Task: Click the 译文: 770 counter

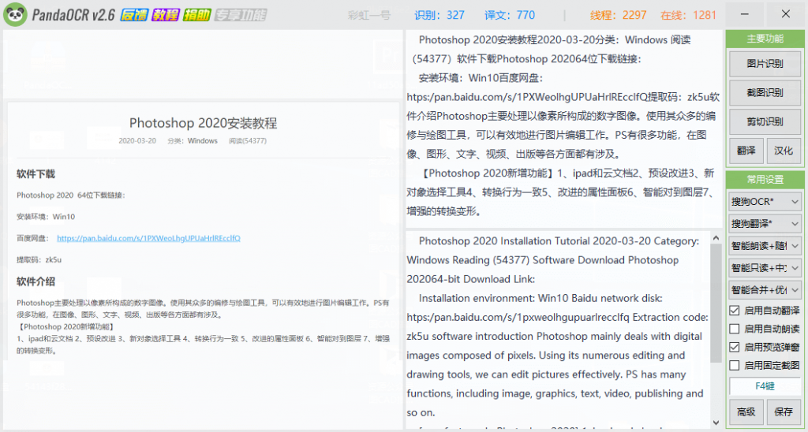Action: [510, 15]
